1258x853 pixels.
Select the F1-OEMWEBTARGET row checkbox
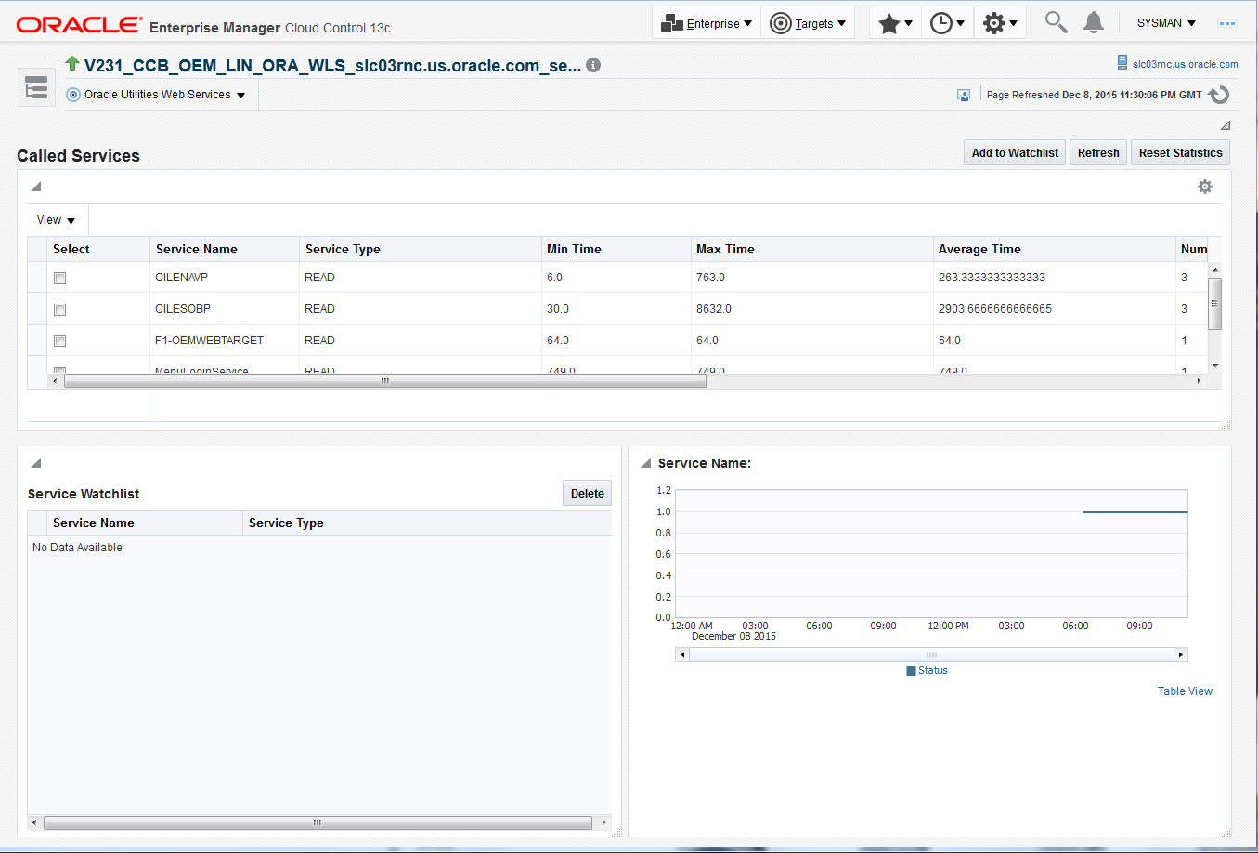pos(60,341)
